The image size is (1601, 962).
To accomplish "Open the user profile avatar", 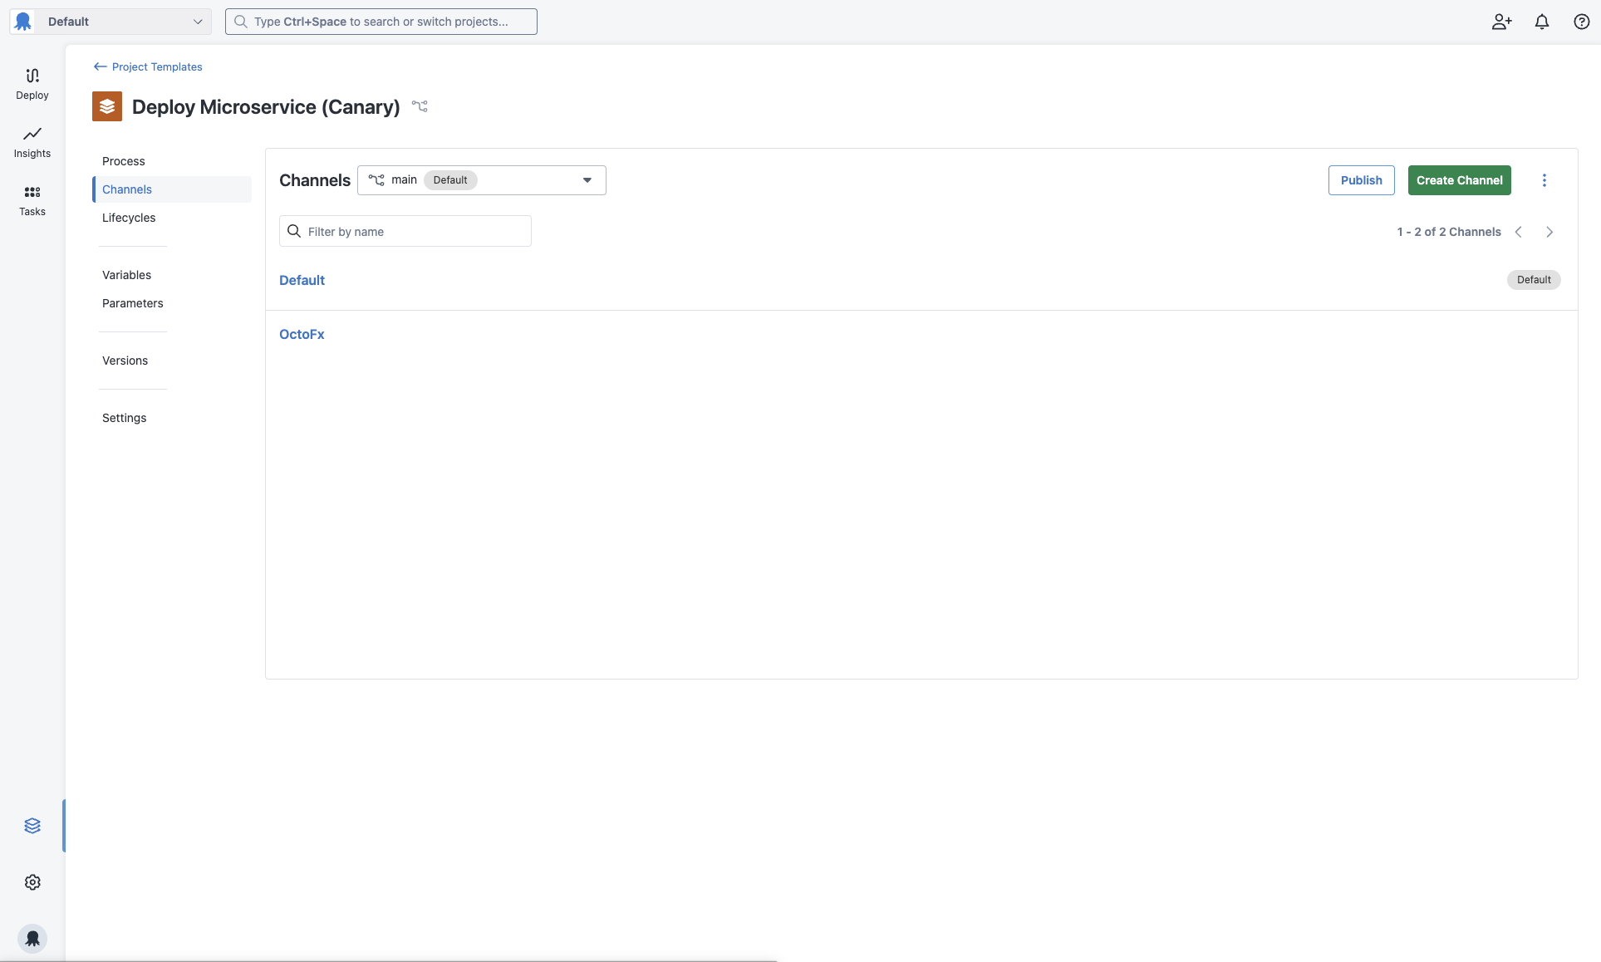I will point(32,939).
